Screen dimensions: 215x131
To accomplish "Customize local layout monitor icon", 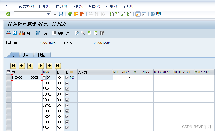I will click(x=159, y=14).
